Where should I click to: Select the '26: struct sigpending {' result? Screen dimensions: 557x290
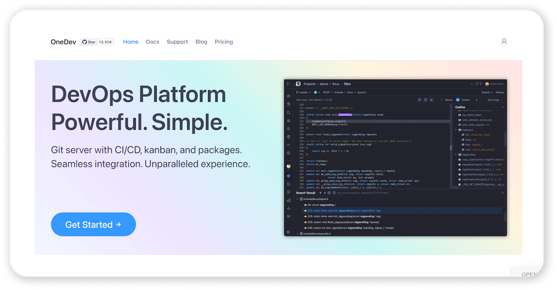click(320, 205)
